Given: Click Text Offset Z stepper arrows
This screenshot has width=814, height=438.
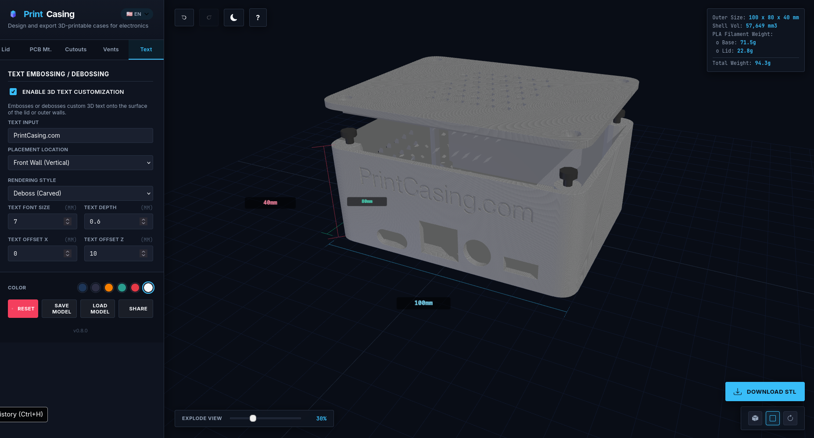Looking at the screenshot, I should click(143, 253).
